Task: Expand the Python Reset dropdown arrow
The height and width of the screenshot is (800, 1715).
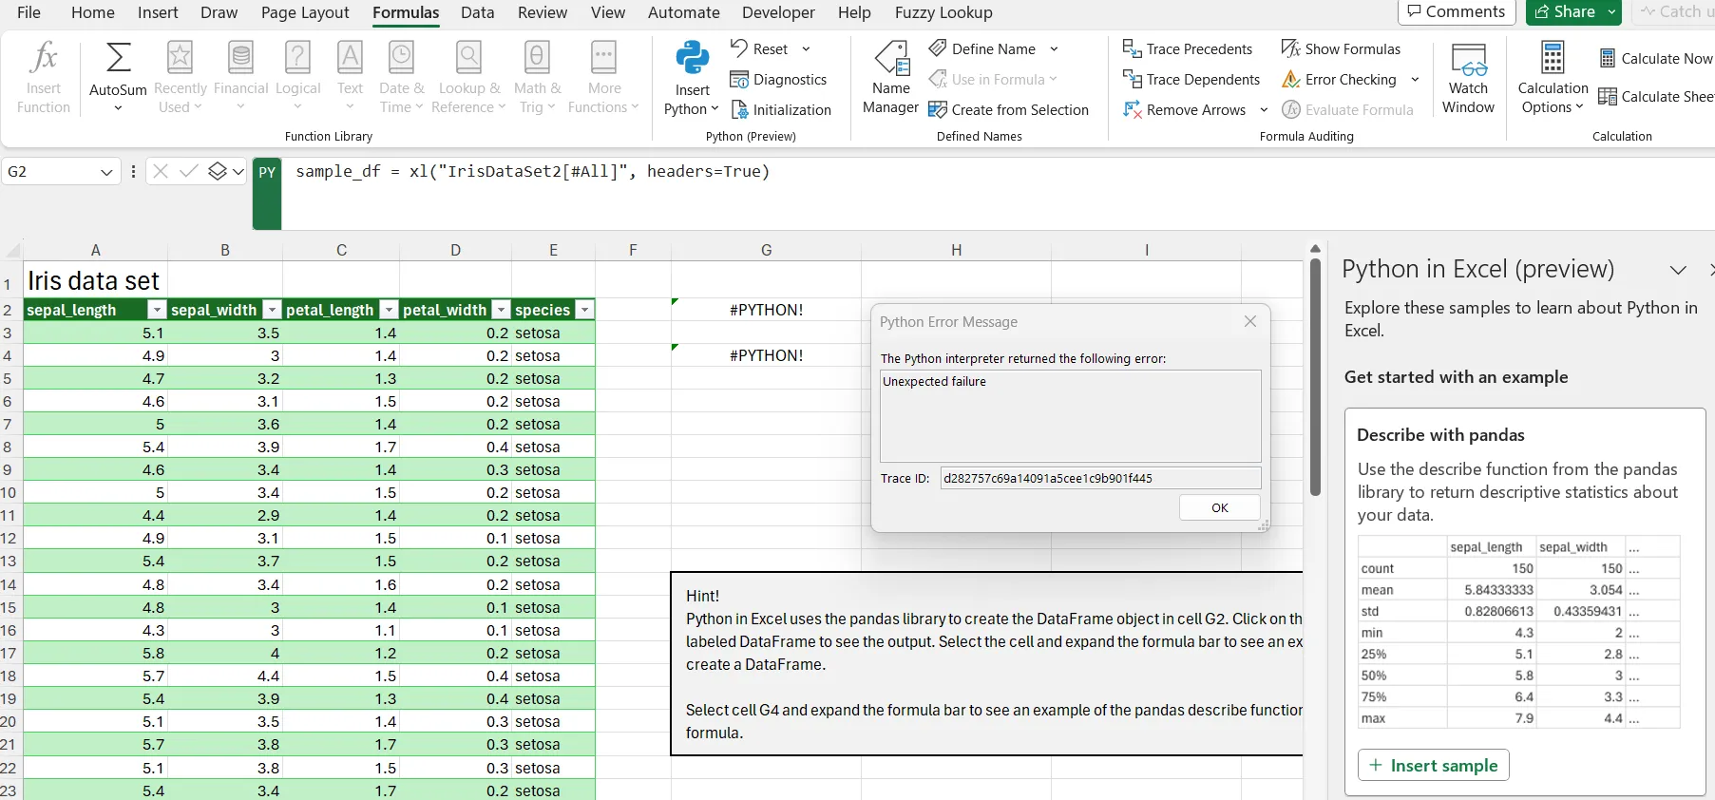Action: point(806,49)
